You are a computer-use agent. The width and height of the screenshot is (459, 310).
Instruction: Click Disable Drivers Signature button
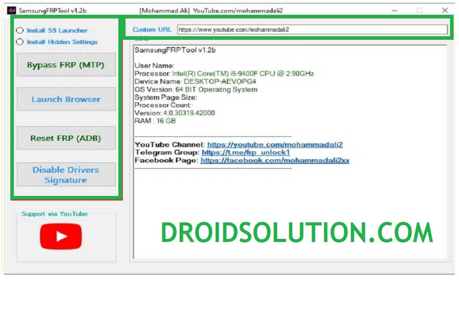tap(66, 174)
